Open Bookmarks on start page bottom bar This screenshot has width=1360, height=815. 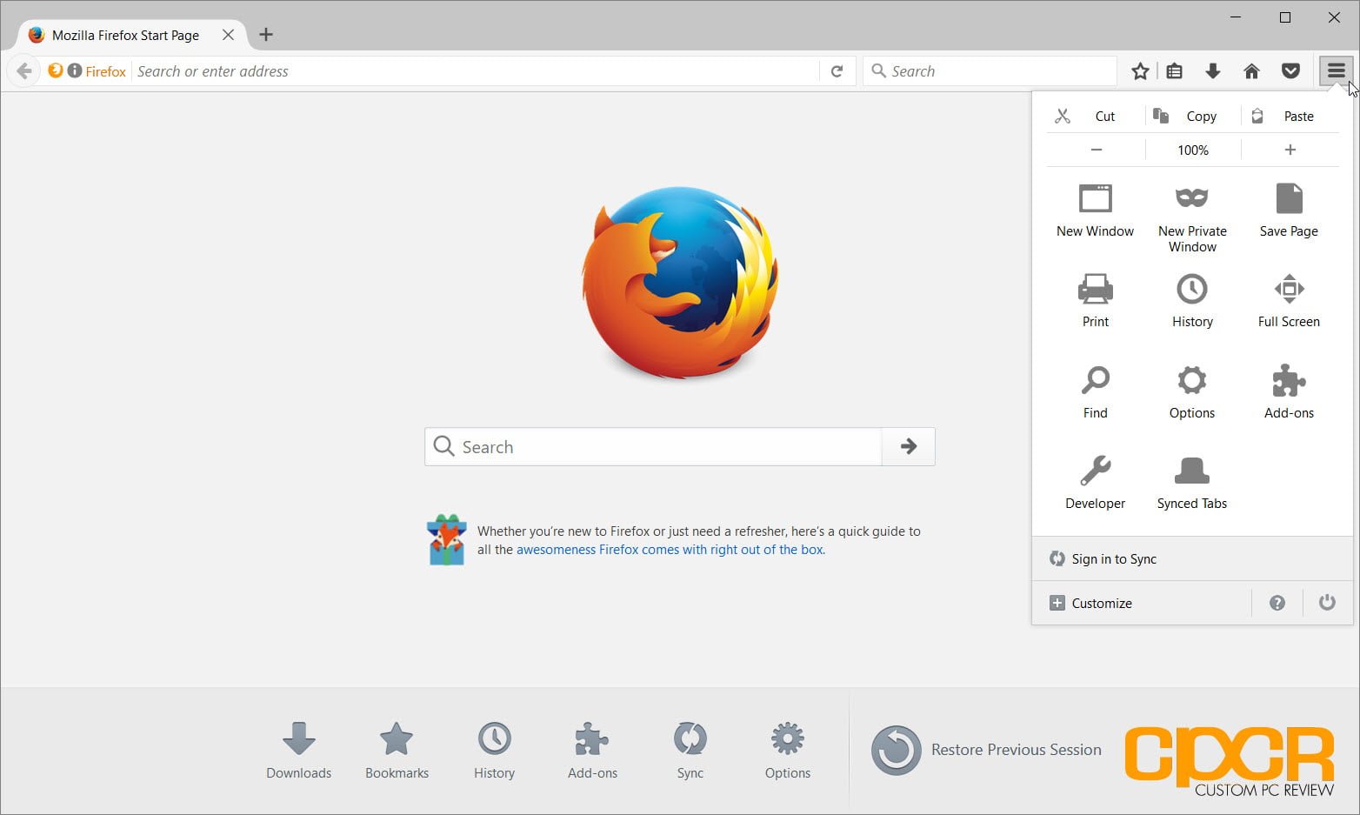pos(397,750)
